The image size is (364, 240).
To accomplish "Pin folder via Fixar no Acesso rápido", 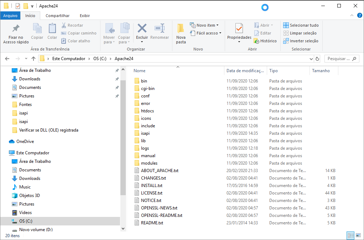I will (16, 34).
